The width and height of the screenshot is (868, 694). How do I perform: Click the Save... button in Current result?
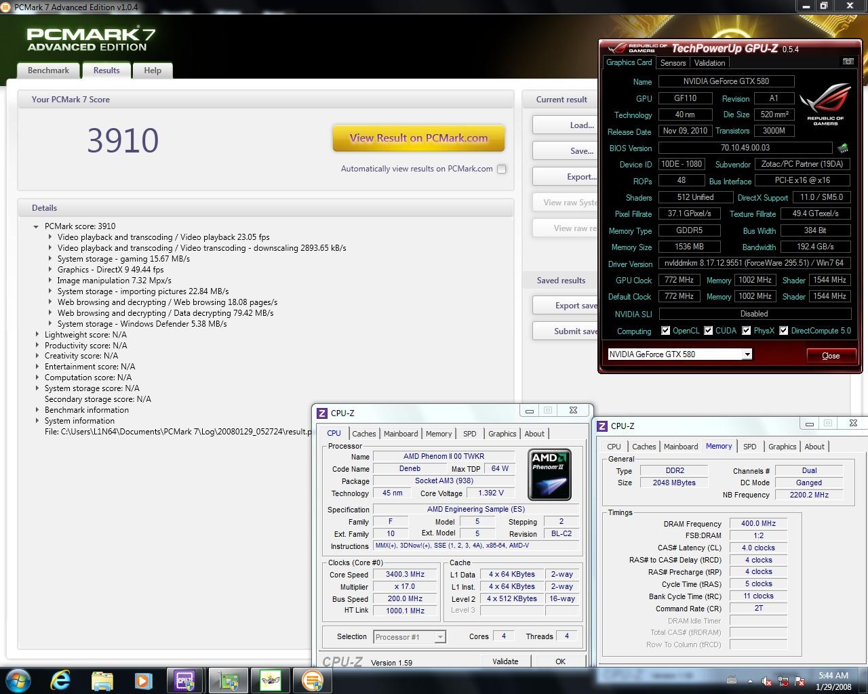pos(566,150)
